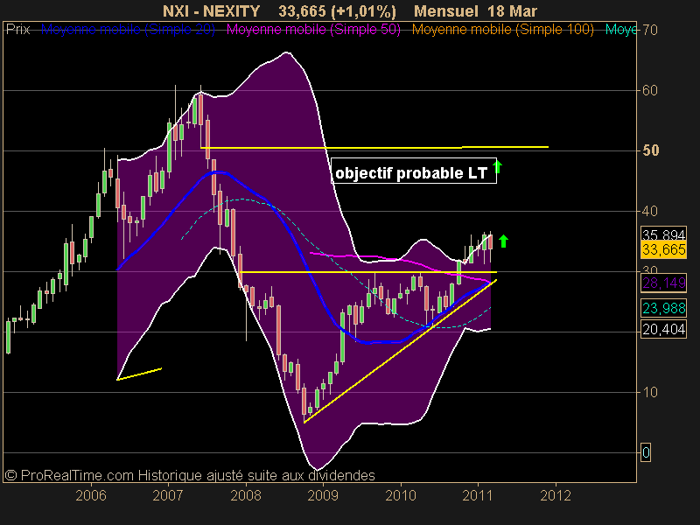Select the Moyenne mobile (Simple 50) legend

(313, 30)
